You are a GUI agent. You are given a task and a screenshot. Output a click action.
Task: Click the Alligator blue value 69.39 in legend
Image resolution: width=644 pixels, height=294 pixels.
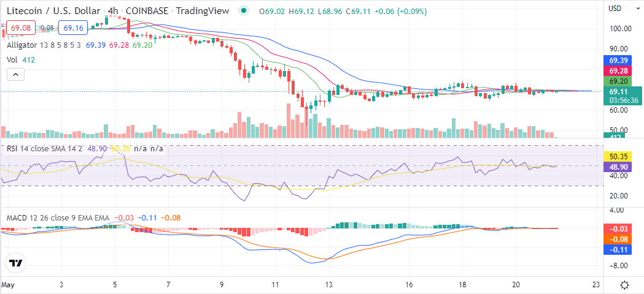coord(96,45)
